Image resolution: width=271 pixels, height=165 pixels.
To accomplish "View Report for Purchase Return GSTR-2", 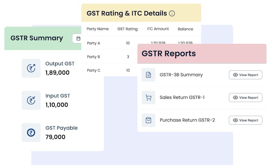I will point(245,120).
